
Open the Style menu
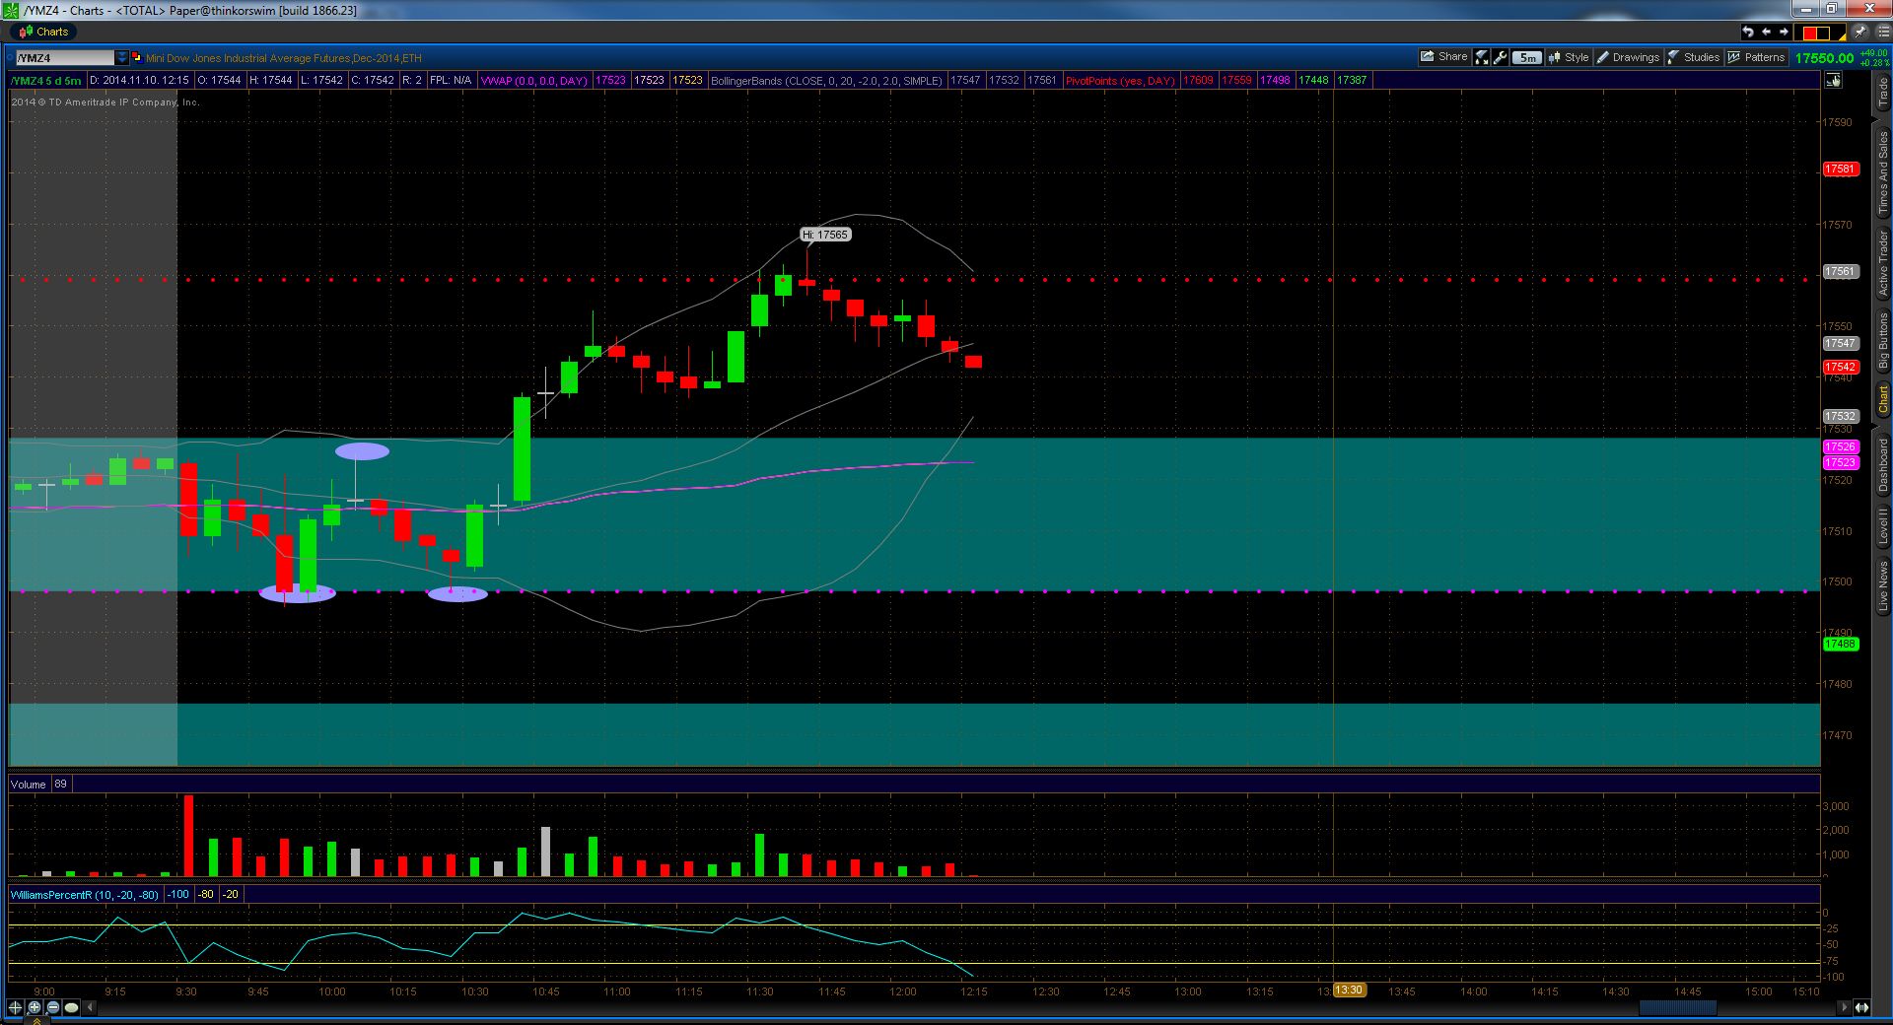tap(1569, 57)
